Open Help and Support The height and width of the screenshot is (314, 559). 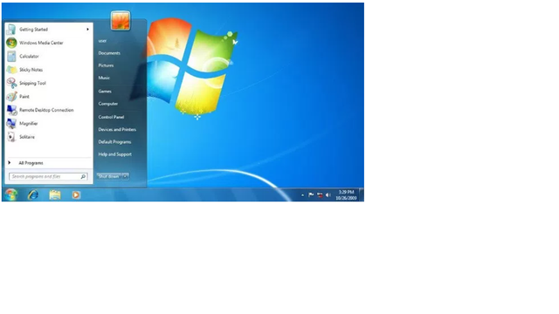coord(114,154)
